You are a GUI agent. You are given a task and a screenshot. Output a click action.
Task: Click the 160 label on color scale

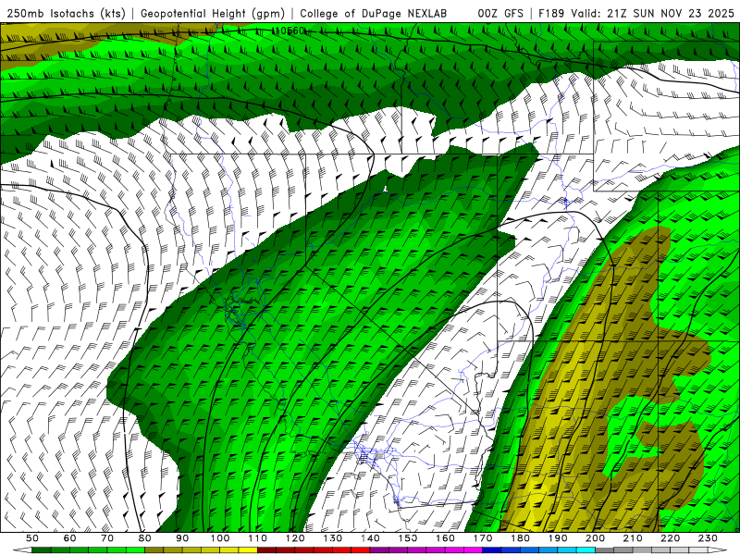coord(445,538)
